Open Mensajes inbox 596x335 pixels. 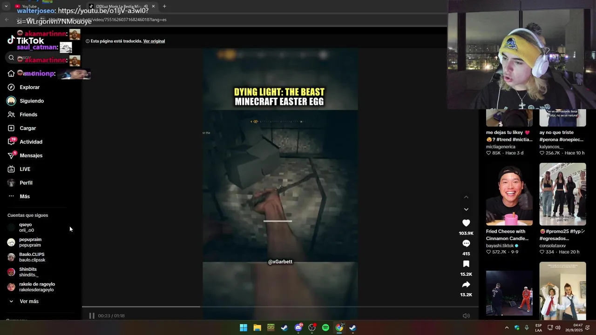pyautogui.click(x=31, y=155)
